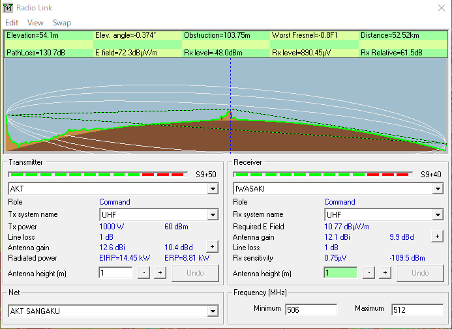Click the transmitter S9+50 signal meter
Image resolution: width=452 pixels, height=329 pixels.
98,175
